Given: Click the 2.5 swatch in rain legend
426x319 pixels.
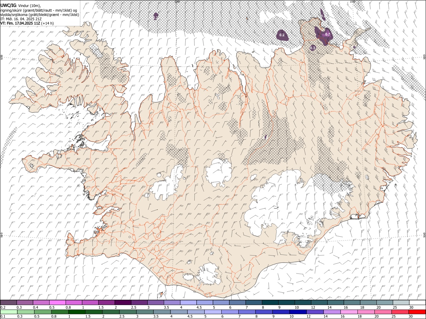Looking at the screenshot, I should (128, 312).
